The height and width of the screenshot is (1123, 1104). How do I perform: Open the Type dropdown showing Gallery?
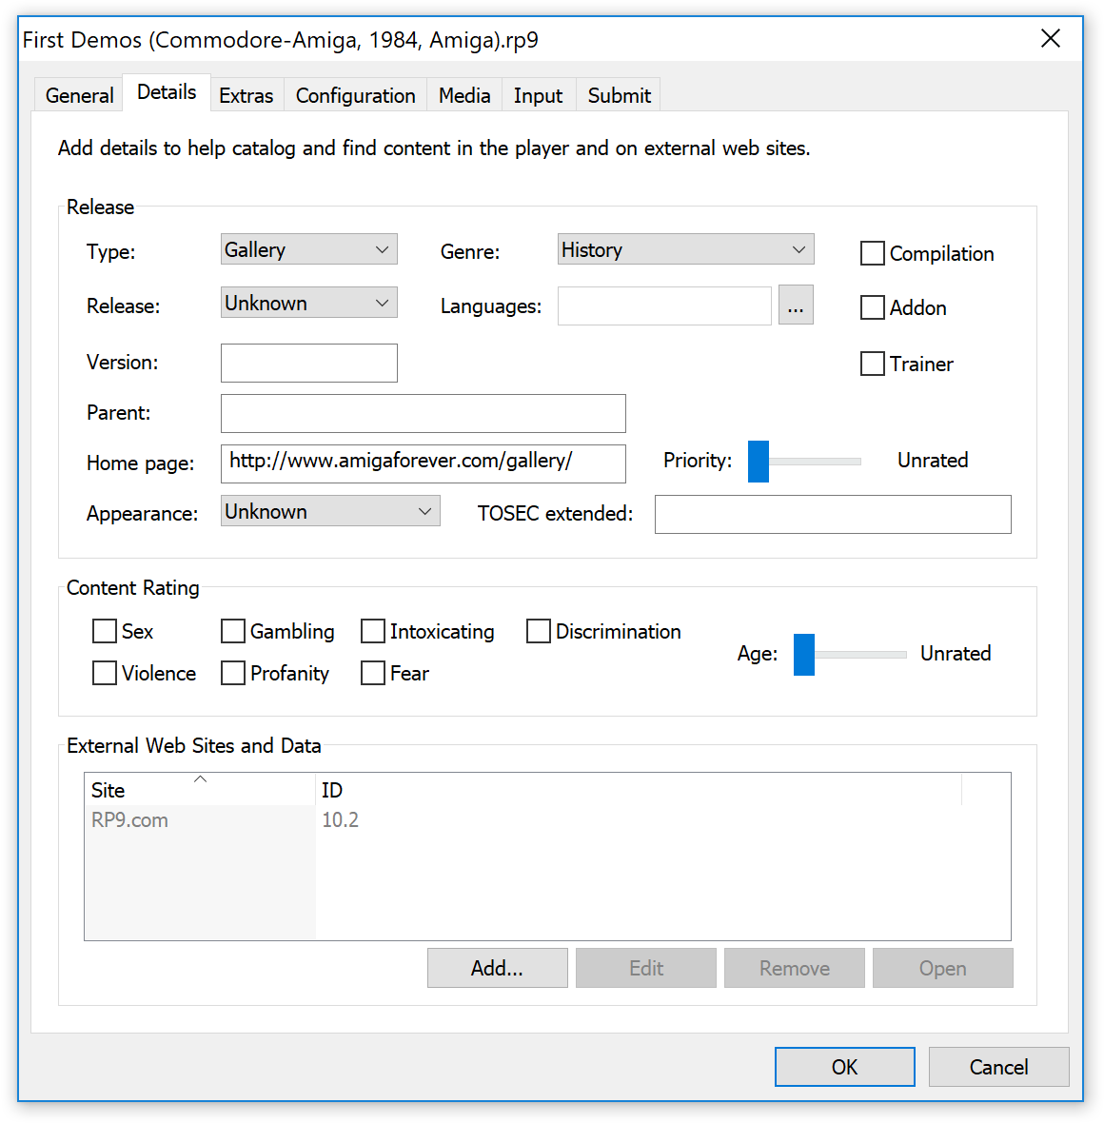(308, 249)
